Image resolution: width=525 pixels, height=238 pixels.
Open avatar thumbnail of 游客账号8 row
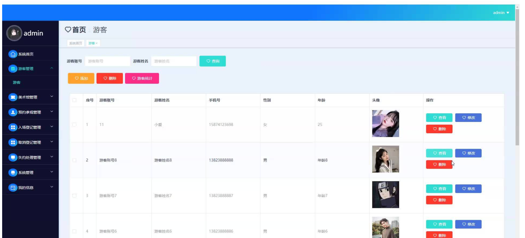385,159
